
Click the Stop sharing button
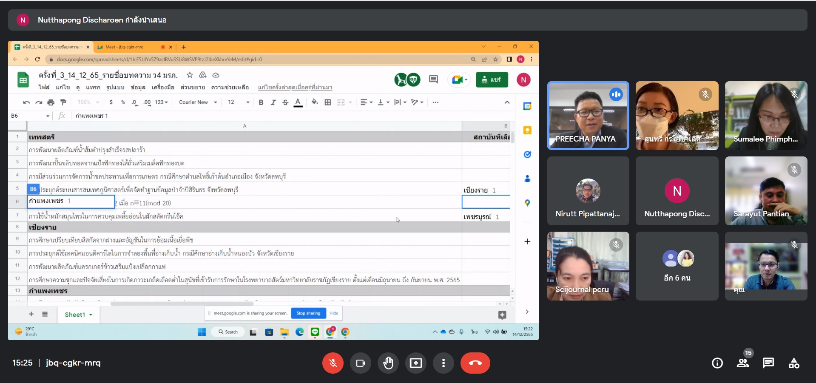click(x=308, y=313)
